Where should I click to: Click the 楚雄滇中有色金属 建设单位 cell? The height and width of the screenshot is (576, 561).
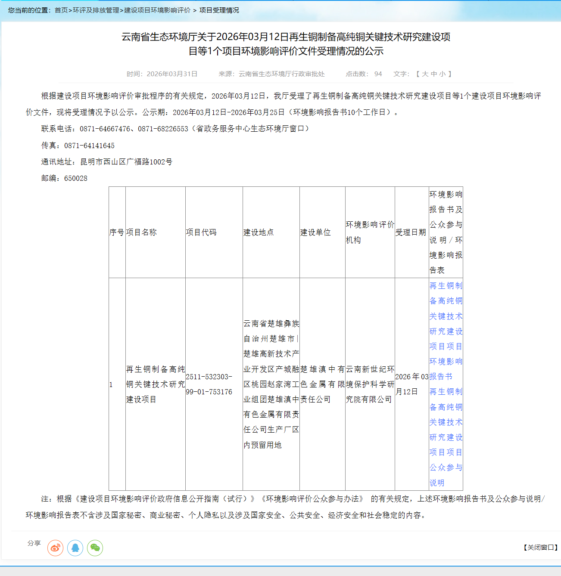[322, 384]
